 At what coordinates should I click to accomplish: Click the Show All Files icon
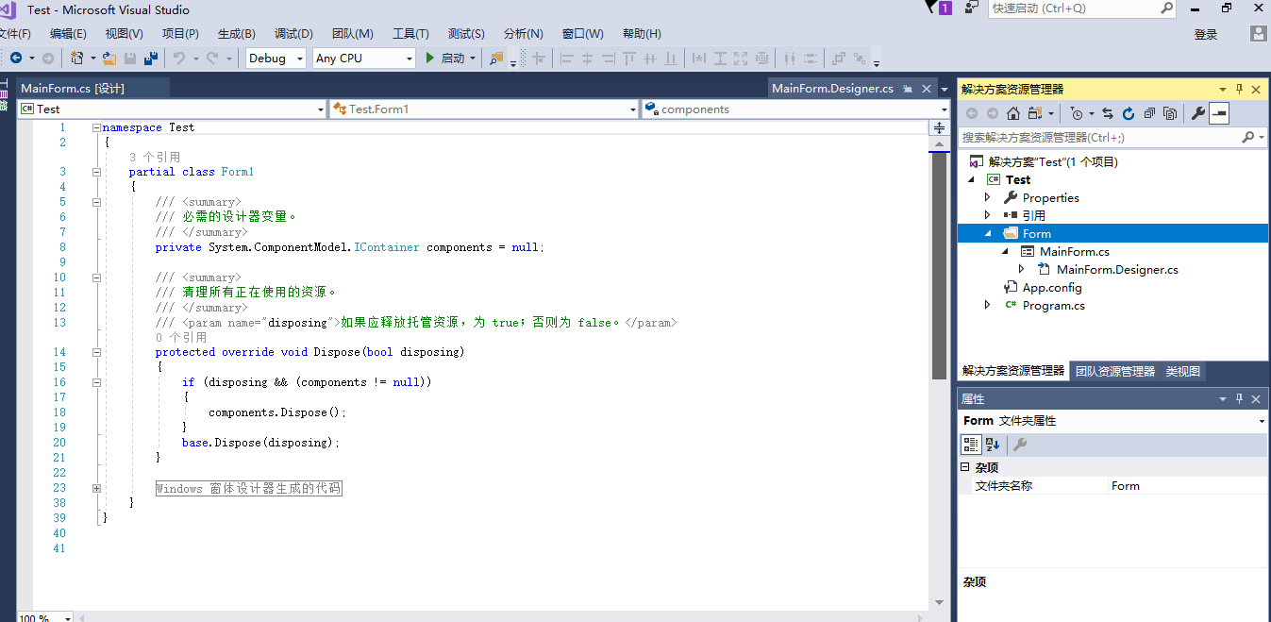1170,113
